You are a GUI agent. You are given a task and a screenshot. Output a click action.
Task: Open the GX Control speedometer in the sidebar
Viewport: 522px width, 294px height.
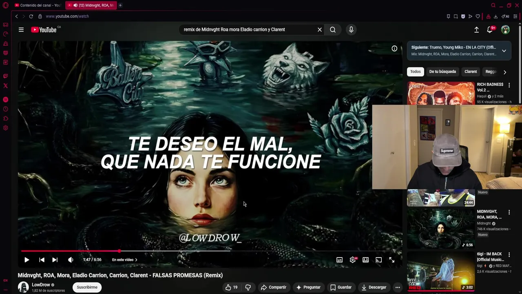click(x=5, y=34)
